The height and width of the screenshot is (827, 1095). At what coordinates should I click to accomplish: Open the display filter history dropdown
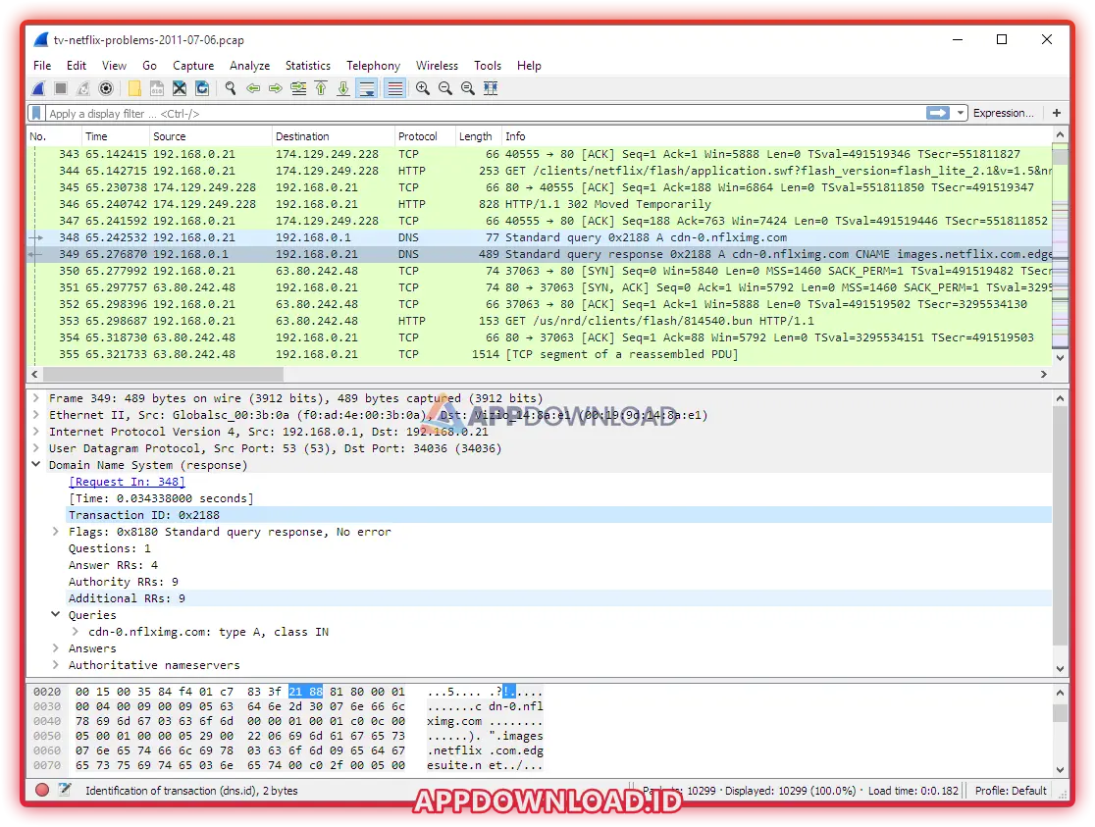click(961, 113)
